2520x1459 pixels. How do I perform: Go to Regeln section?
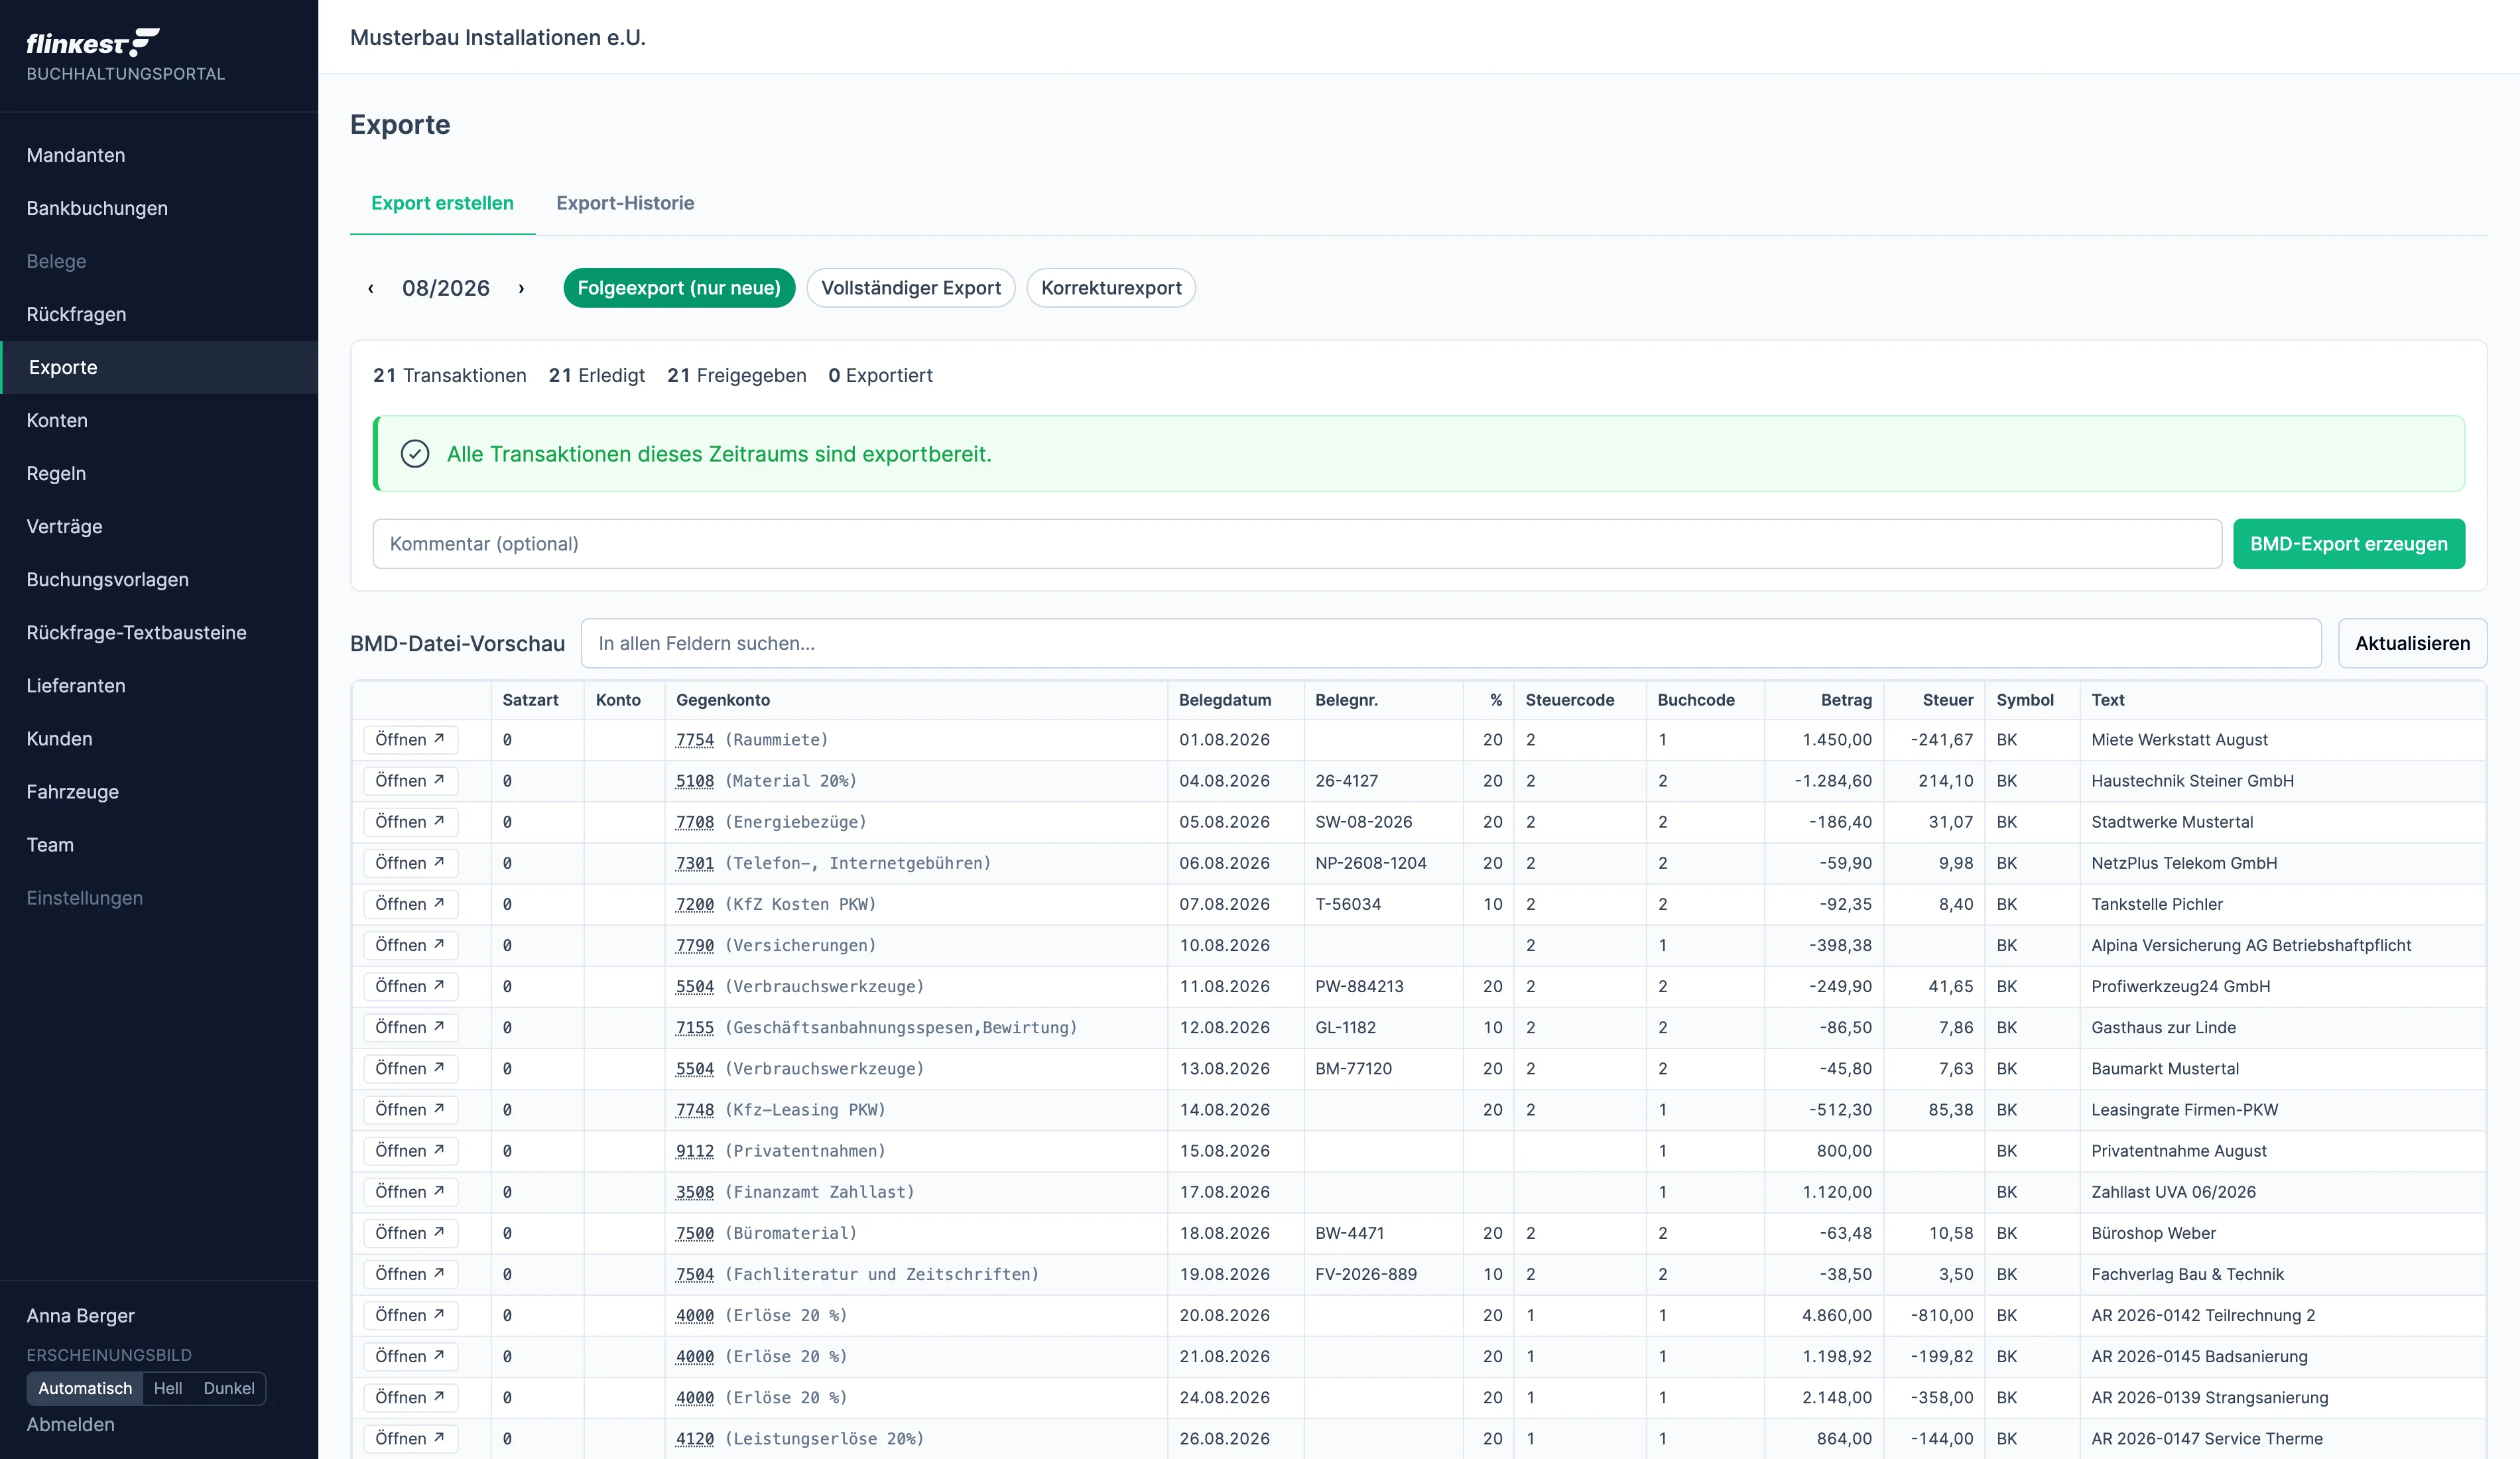coord(159,473)
